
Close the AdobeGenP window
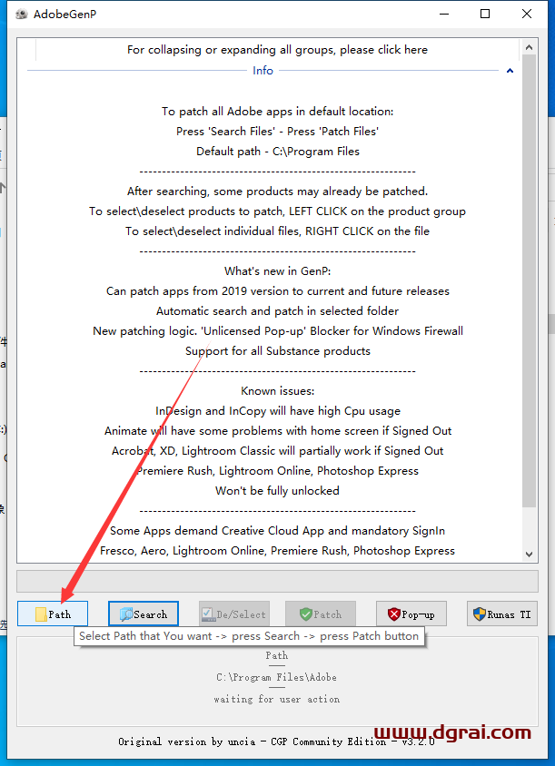click(x=527, y=14)
